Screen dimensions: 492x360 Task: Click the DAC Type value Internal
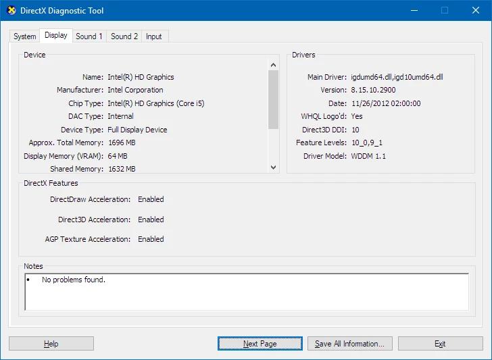(120, 116)
